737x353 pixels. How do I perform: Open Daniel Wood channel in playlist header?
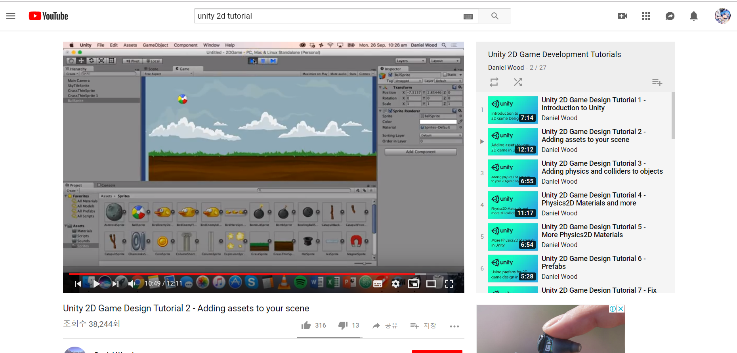coord(506,67)
